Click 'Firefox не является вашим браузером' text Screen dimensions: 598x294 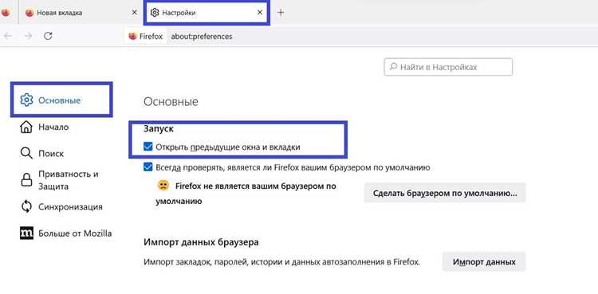pyautogui.click(x=246, y=194)
